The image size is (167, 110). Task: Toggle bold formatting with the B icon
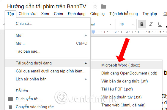pos(142,24)
